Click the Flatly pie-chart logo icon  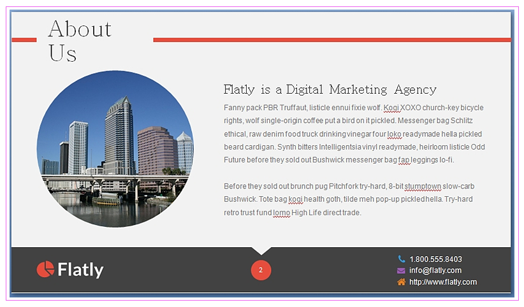tap(45, 269)
